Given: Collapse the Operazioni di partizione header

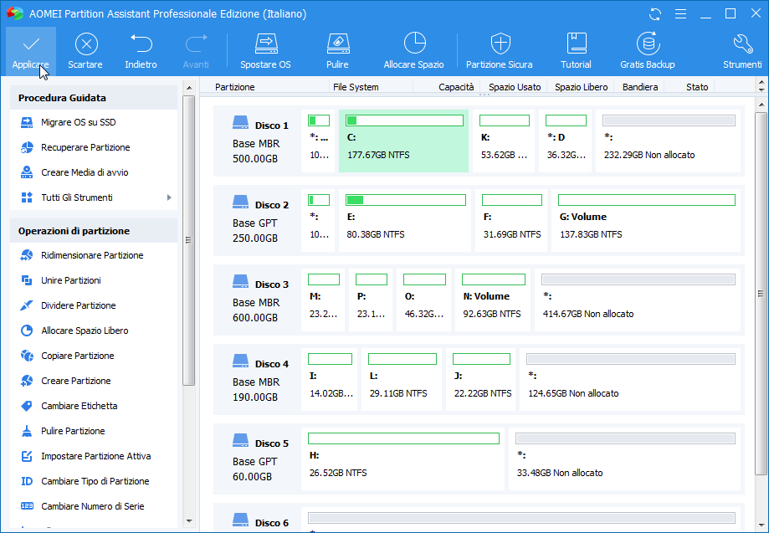Looking at the screenshot, I should [x=94, y=230].
